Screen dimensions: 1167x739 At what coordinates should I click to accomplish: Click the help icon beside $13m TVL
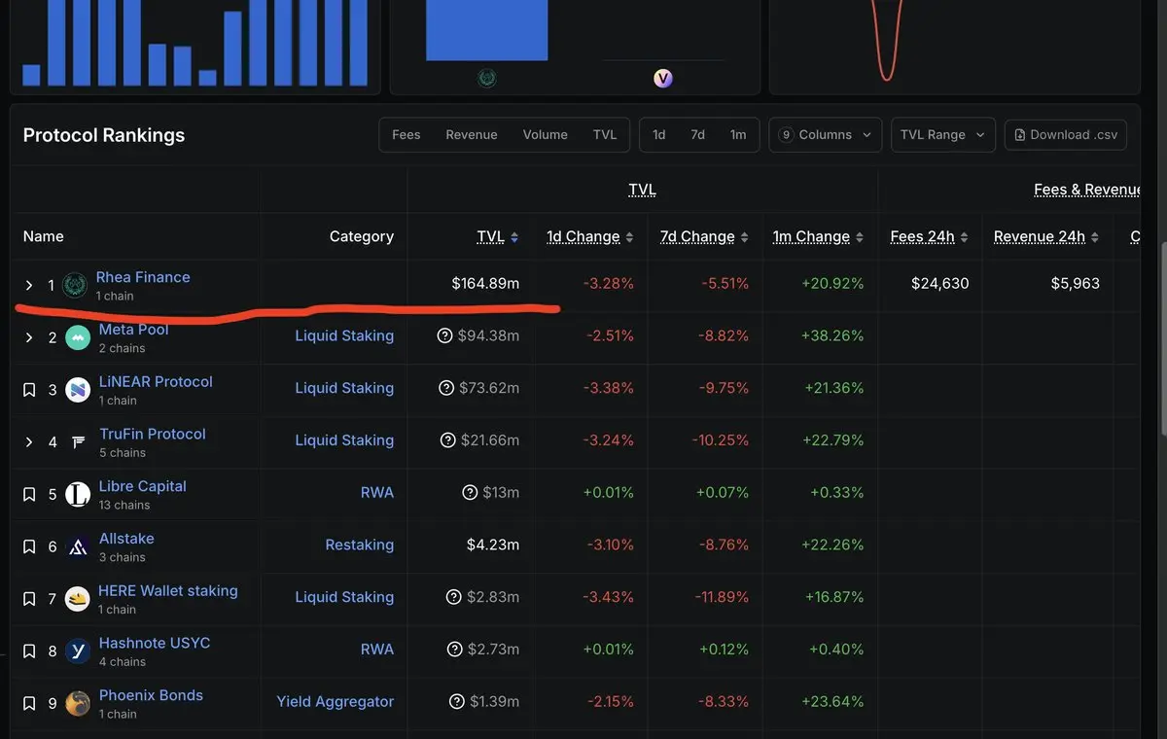pyautogui.click(x=470, y=493)
